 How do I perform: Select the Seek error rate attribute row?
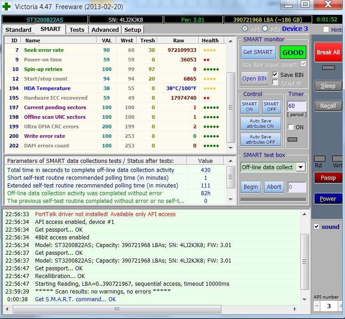(43, 50)
